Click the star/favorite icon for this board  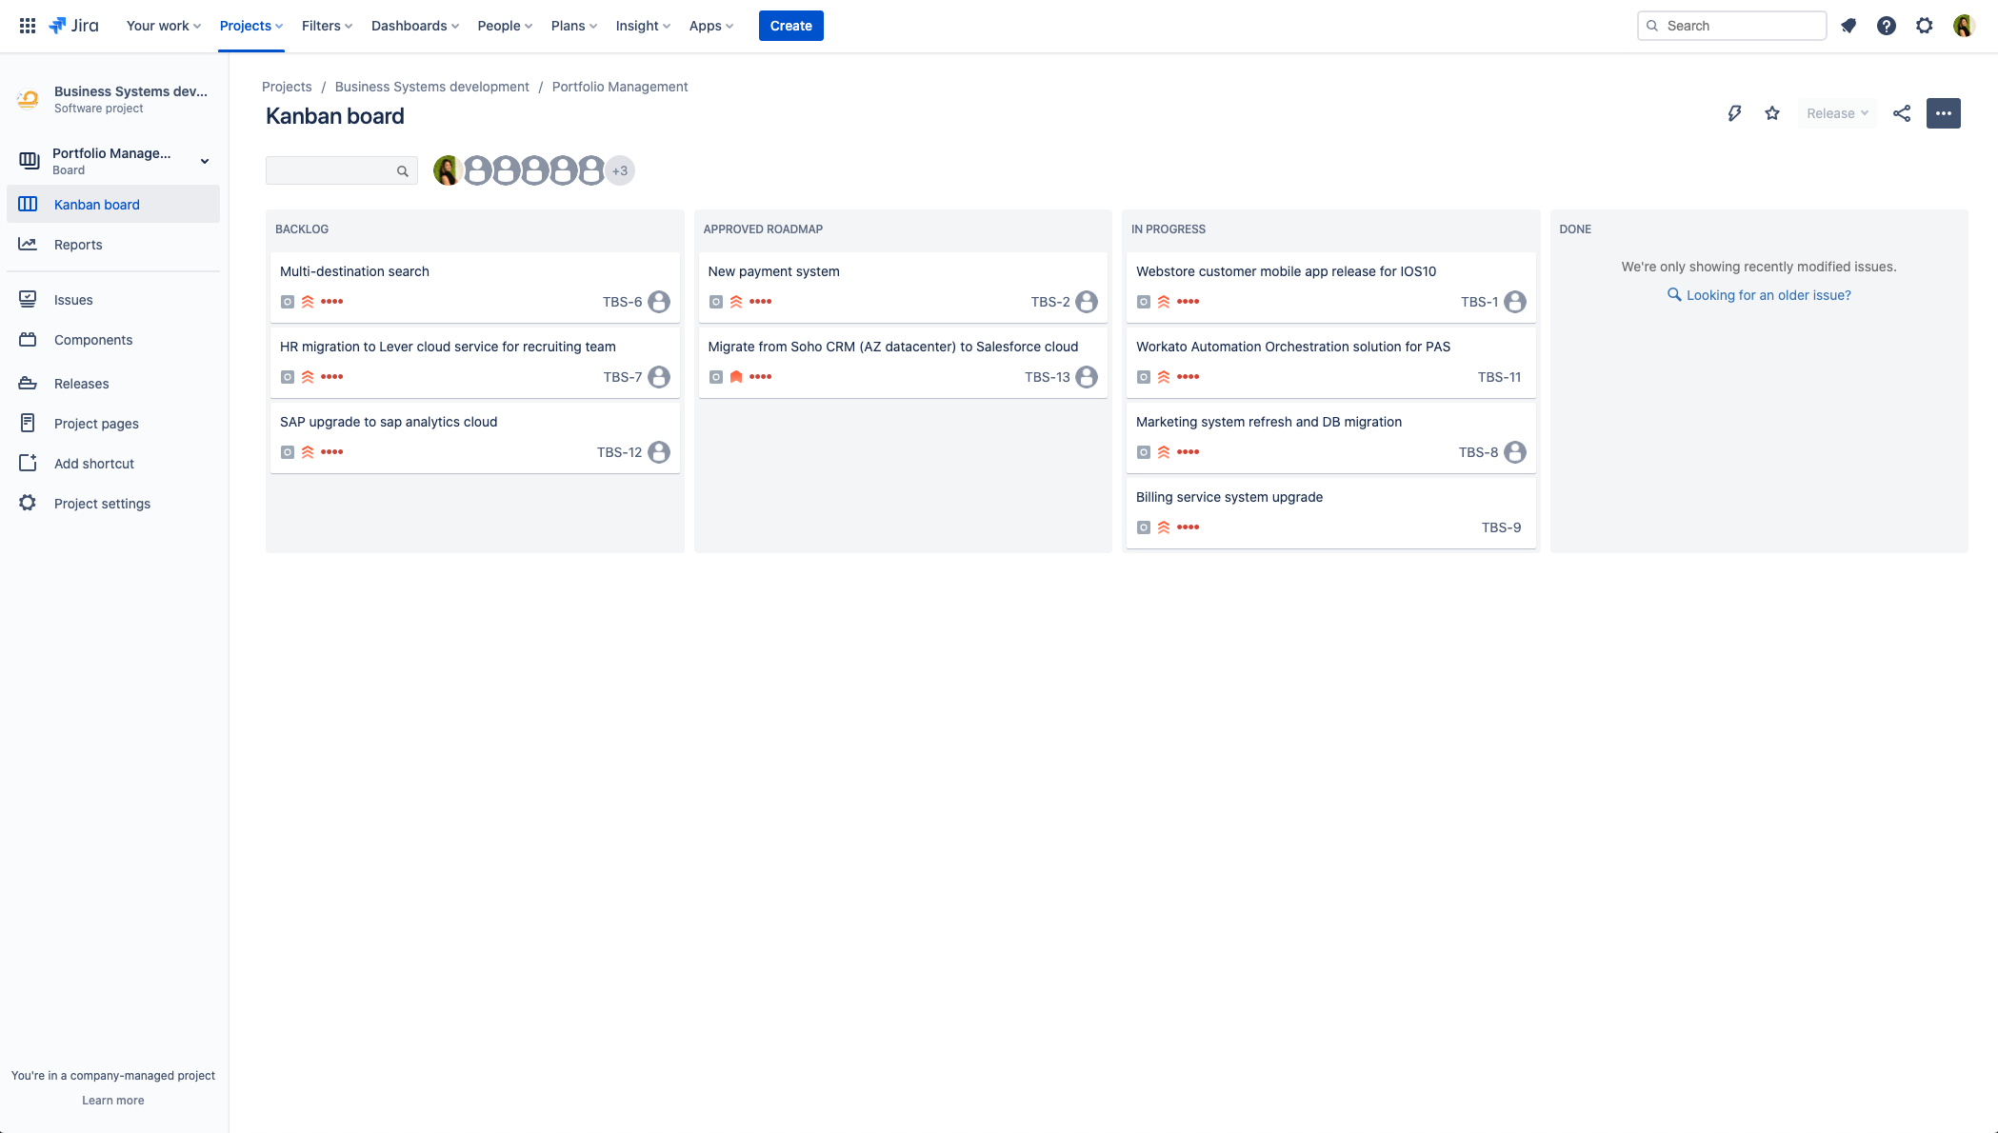[x=1771, y=112]
